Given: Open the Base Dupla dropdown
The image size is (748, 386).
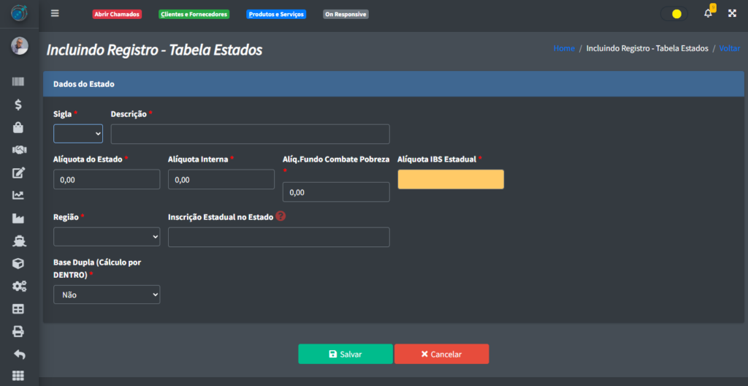Looking at the screenshot, I should [x=107, y=295].
